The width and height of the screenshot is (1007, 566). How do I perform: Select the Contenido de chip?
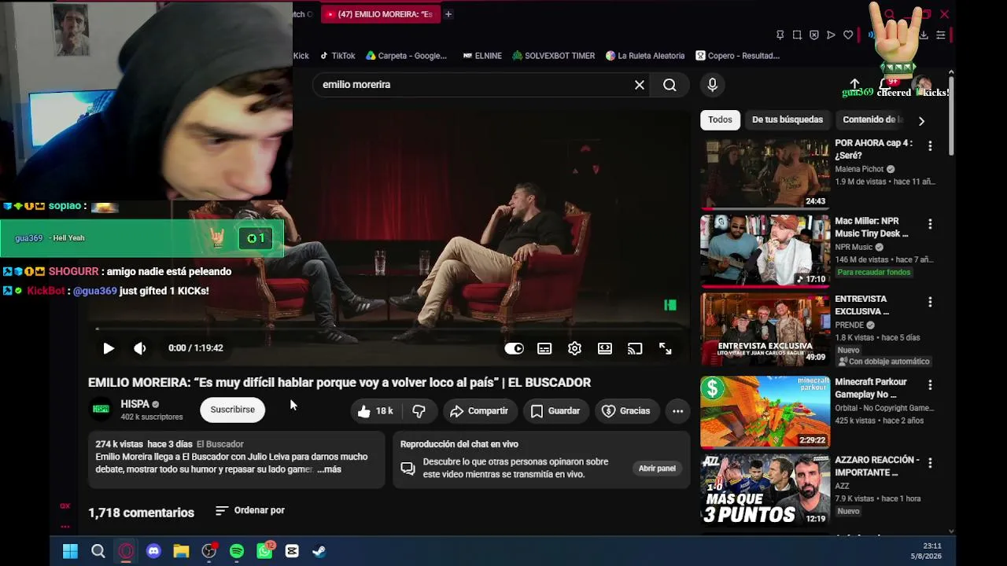[x=870, y=119]
